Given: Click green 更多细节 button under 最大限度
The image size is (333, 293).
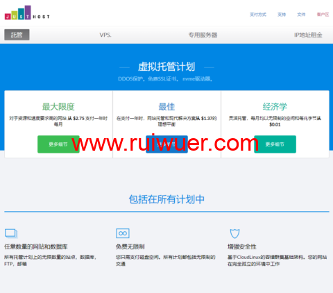Looking at the screenshot, I should (58, 144).
